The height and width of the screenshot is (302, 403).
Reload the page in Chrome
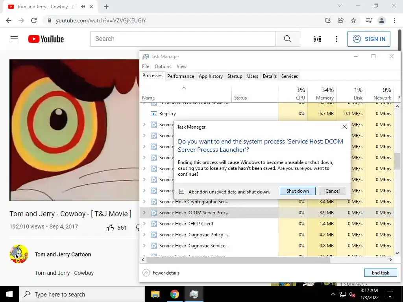(x=34, y=20)
